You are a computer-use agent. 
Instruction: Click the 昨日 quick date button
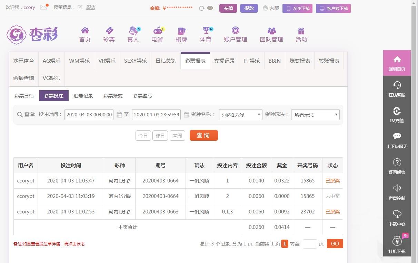160,136
